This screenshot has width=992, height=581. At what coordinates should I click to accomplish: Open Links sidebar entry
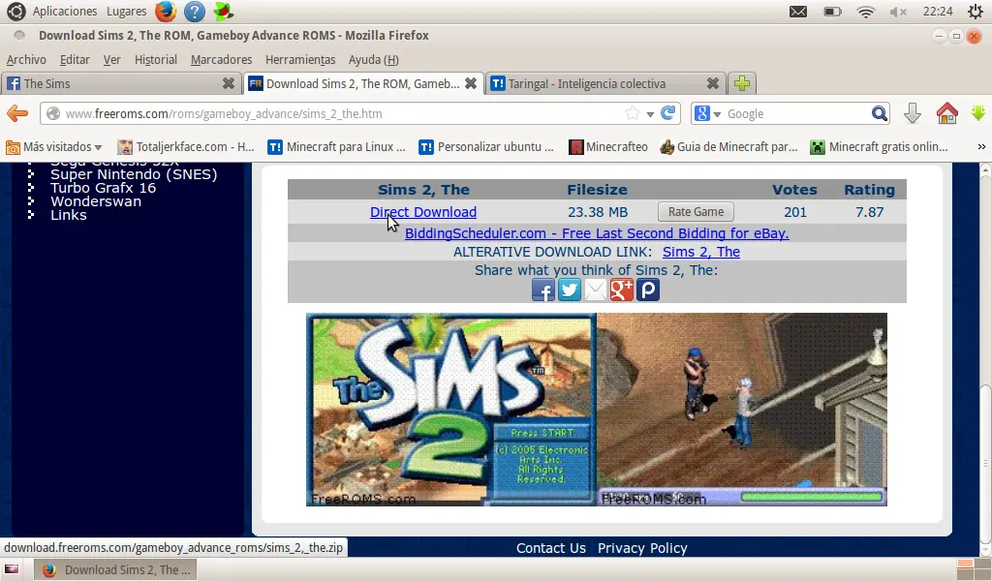coord(69,215)
